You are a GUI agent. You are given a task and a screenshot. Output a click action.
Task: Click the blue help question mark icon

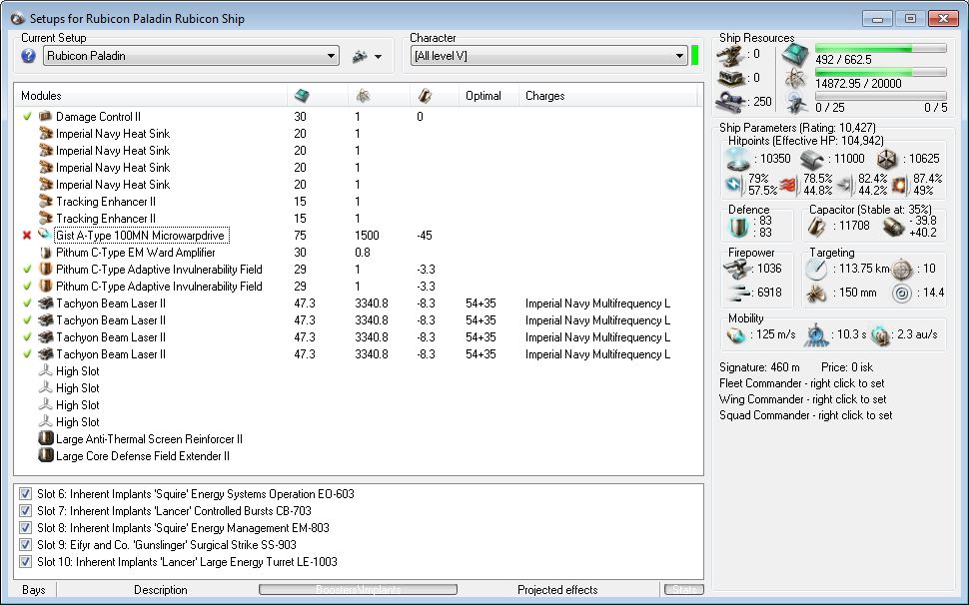[x=28, y=56]
